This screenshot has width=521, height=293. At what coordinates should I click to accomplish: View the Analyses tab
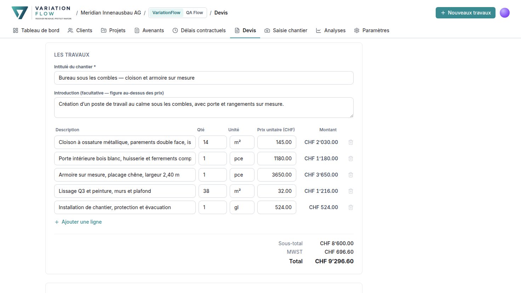click(x=331, y=30)
